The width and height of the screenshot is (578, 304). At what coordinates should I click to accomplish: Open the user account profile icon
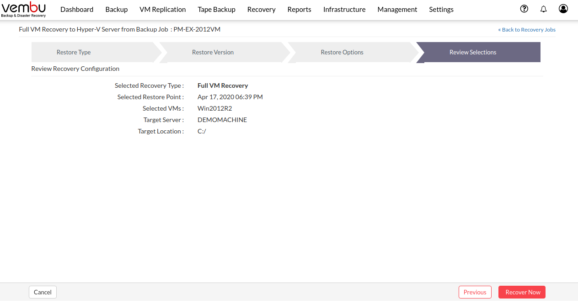(563, 9)
